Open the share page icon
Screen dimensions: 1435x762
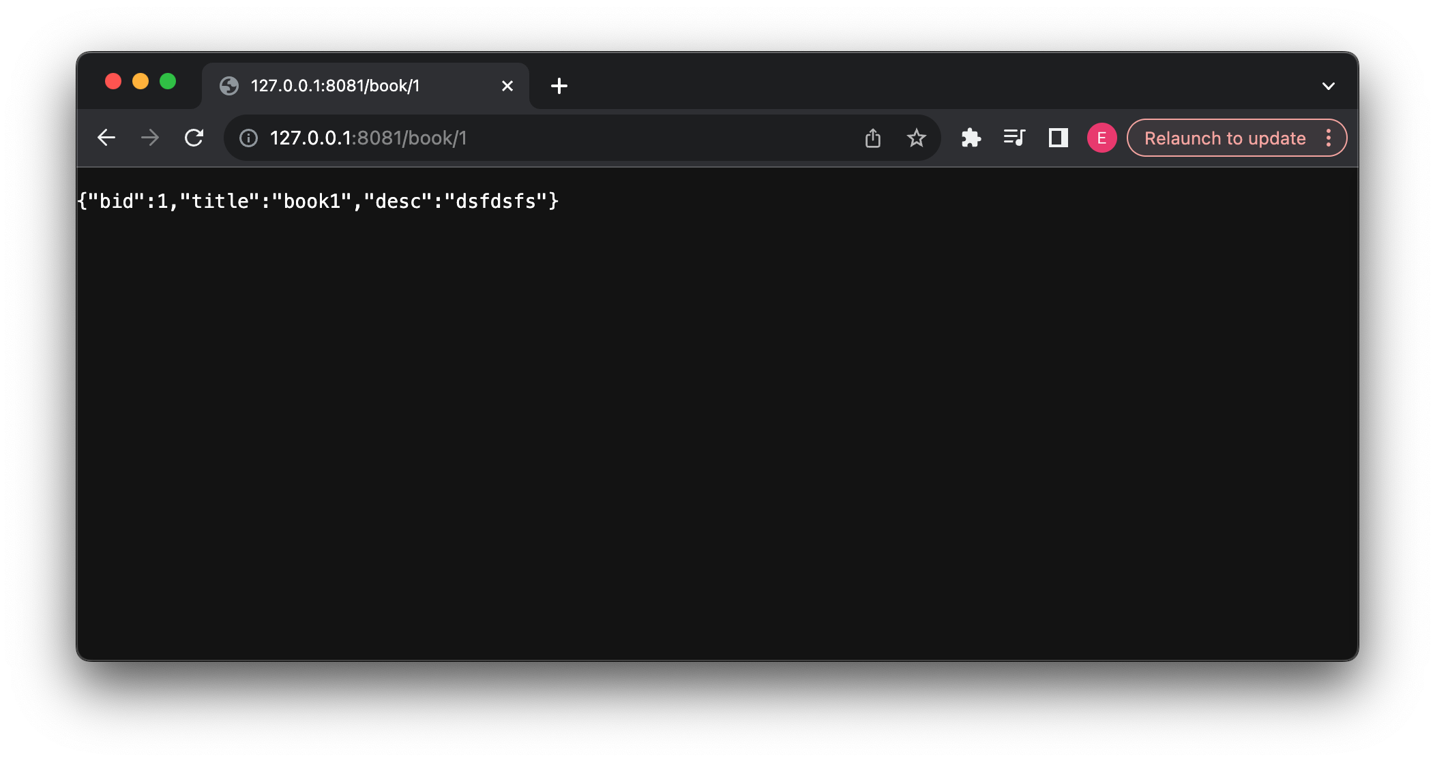tap(872, 138)
